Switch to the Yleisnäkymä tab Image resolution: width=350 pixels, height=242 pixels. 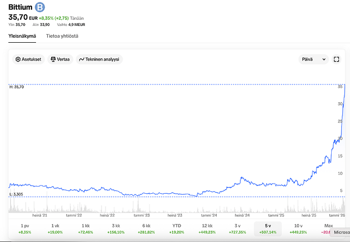click(x=22, y=36)
